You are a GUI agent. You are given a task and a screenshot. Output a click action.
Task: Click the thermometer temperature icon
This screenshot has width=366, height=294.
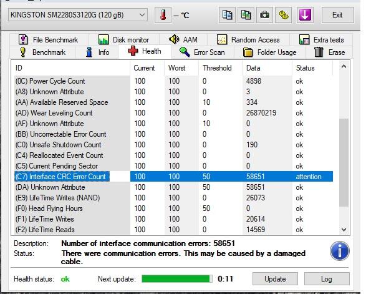point(163,15)
